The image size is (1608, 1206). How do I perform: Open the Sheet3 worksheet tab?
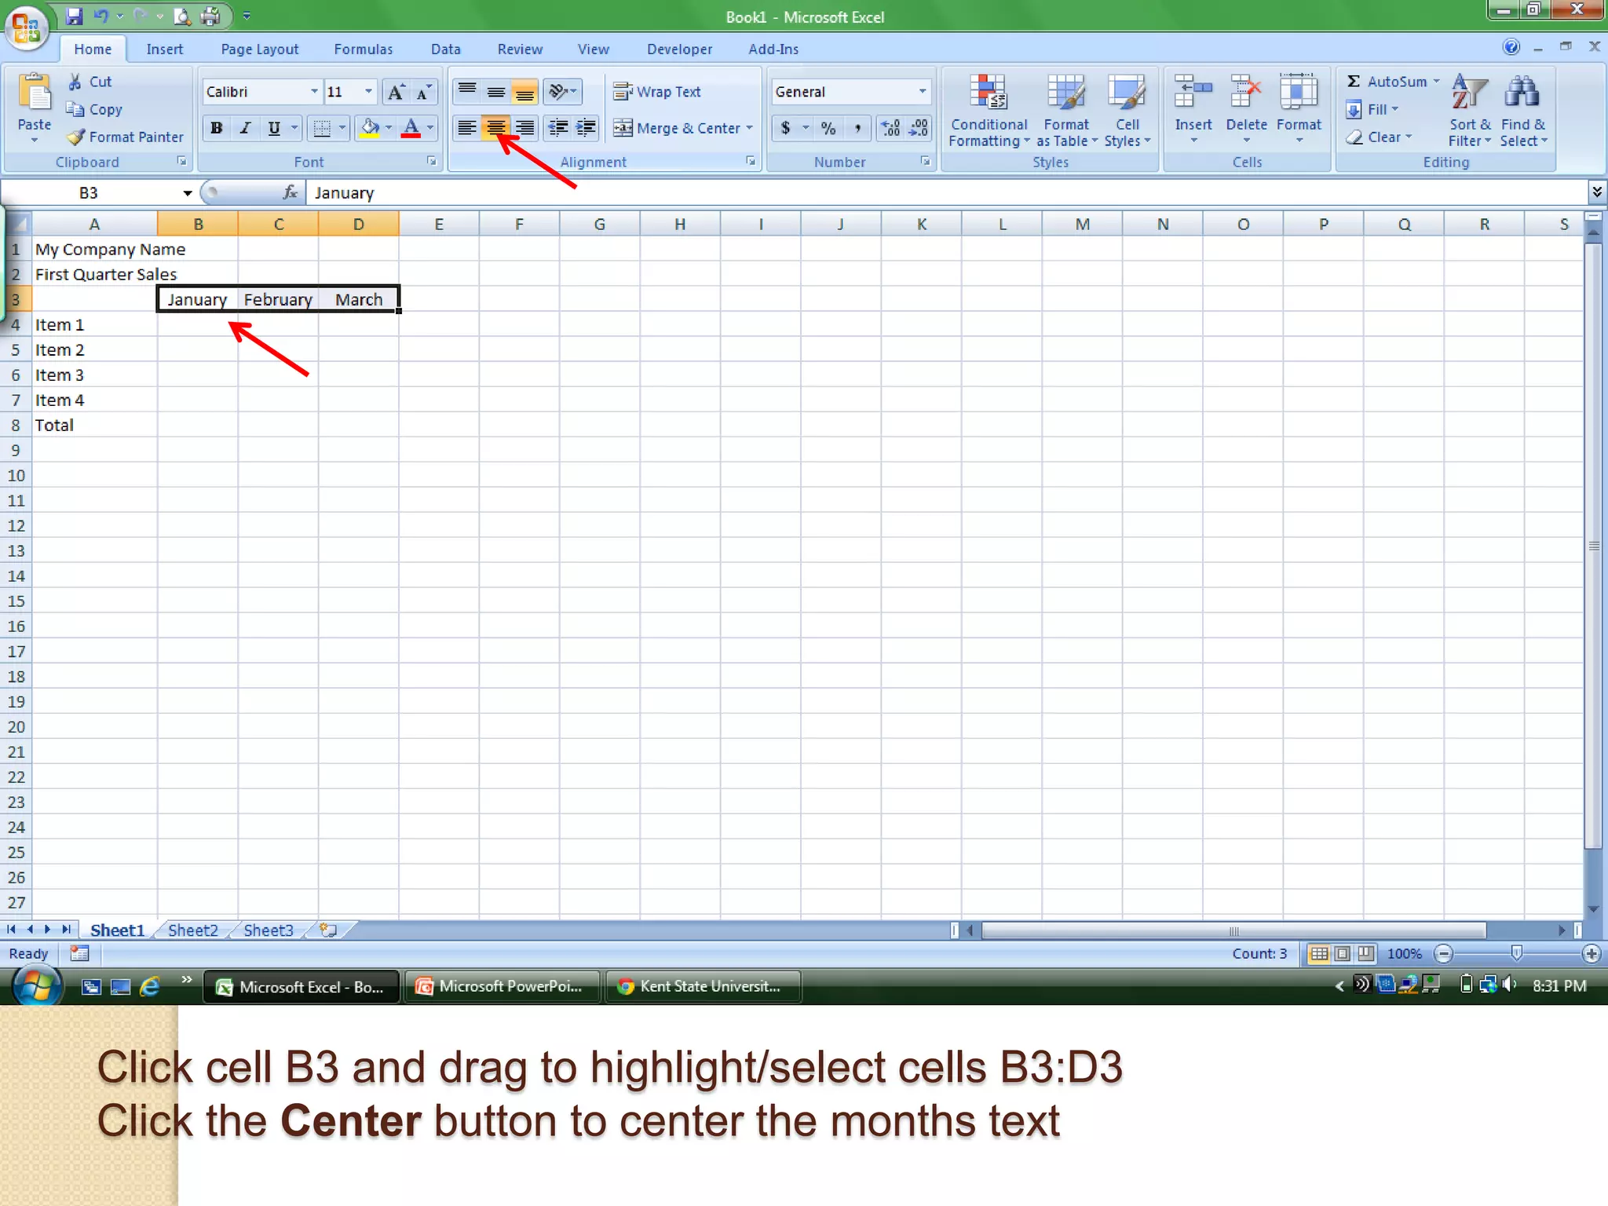click(268, 930)
